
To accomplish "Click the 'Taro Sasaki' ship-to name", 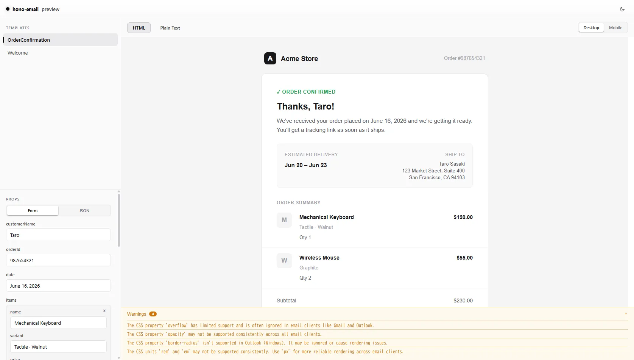I will 452,164.
